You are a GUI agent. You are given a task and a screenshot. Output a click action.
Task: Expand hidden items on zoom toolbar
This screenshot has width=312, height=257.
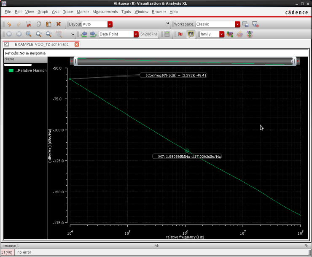(73, 34)
